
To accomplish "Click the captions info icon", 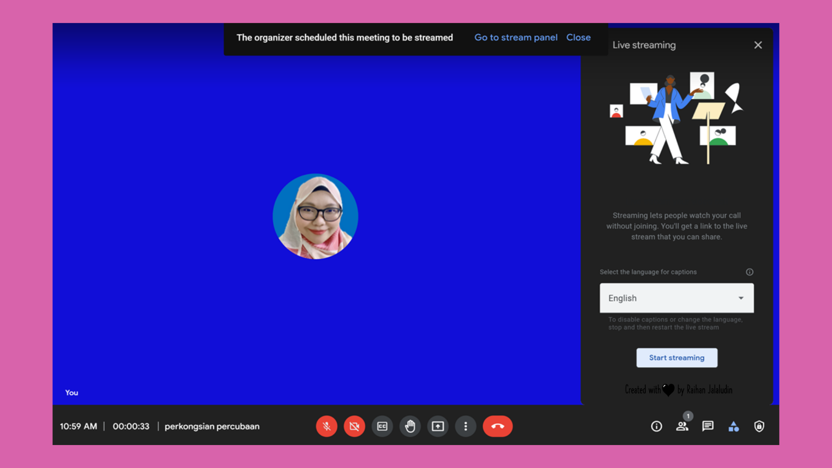I will point(749,272).
